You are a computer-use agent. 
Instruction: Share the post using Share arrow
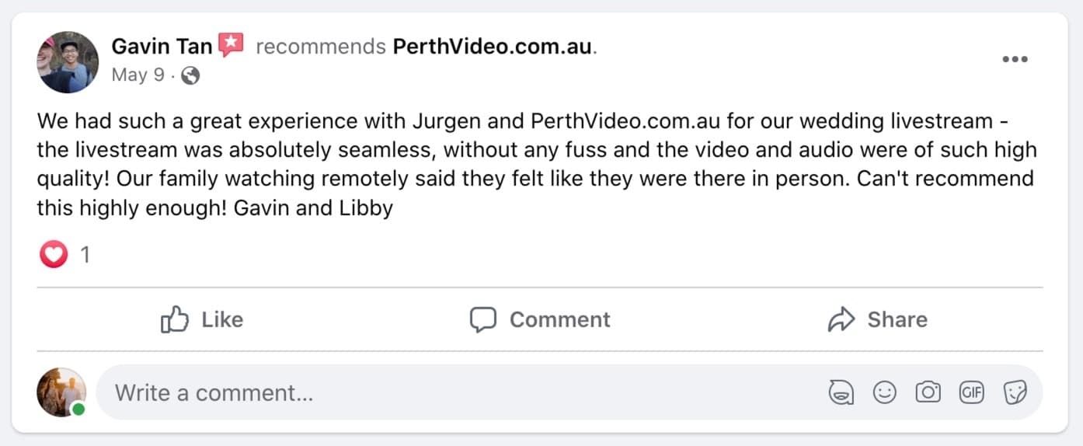pos(878,319)
